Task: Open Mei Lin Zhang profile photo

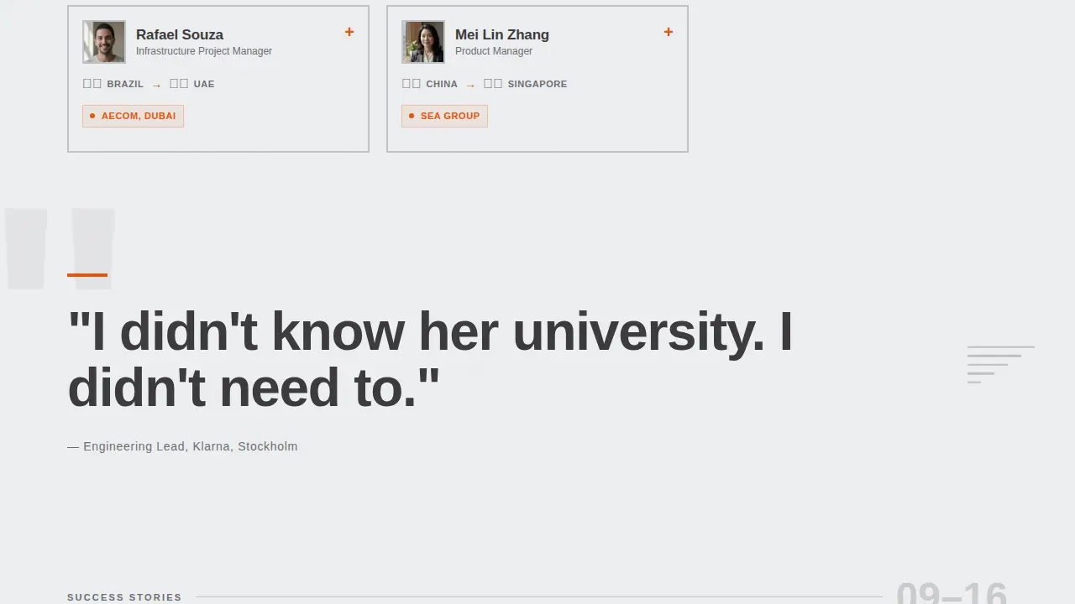Action: point(423,42)
